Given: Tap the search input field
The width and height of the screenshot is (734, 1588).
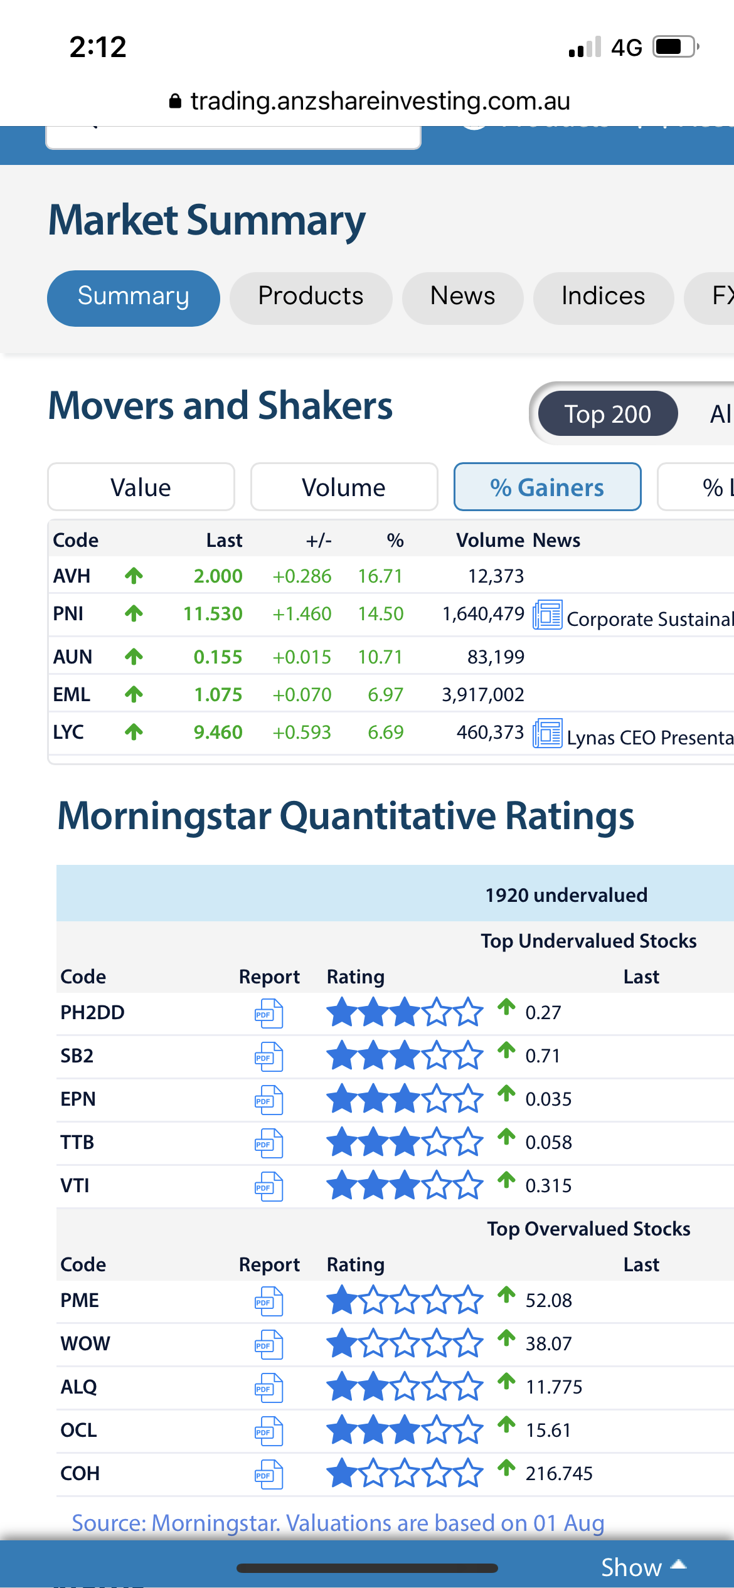Looking at the screenshot, I should [x=233, y=137].
